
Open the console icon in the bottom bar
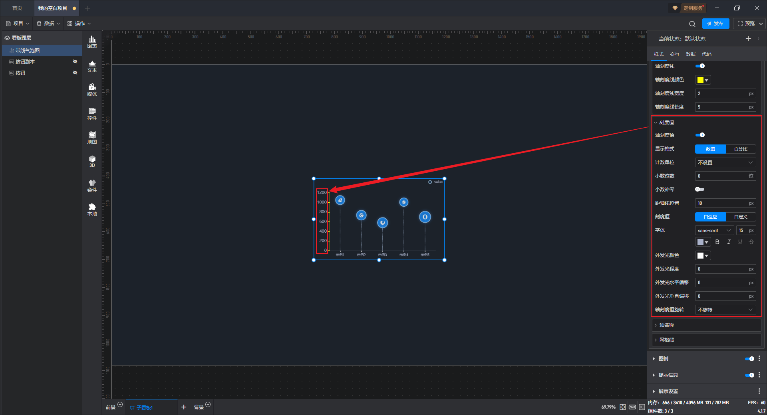(642, 407)
